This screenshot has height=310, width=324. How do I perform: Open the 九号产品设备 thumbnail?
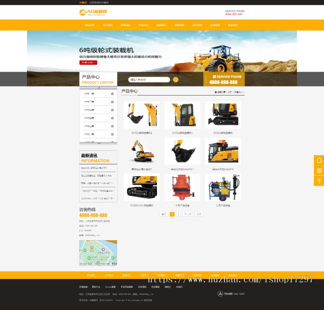[x=223, y=187]
